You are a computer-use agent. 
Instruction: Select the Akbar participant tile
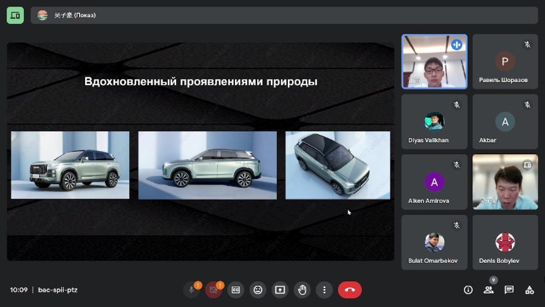pos(505,122)
